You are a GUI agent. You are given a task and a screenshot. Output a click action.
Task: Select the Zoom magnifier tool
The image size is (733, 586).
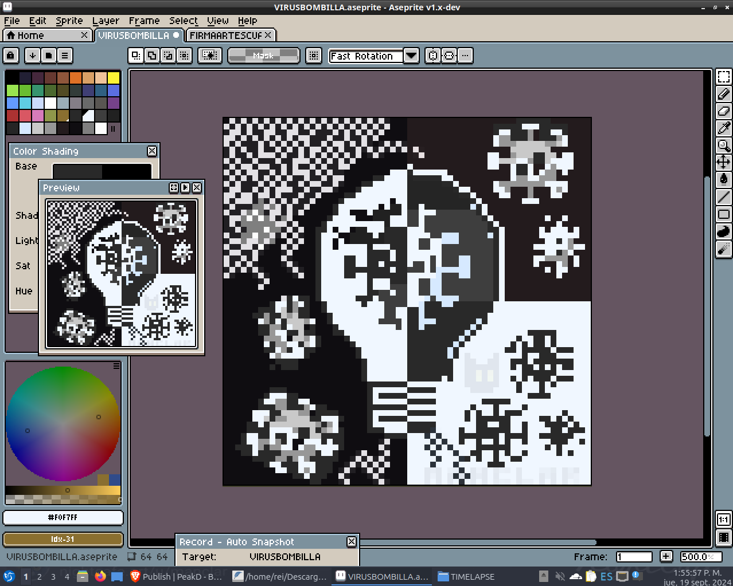pyautogui.click(x=723, y=145)
